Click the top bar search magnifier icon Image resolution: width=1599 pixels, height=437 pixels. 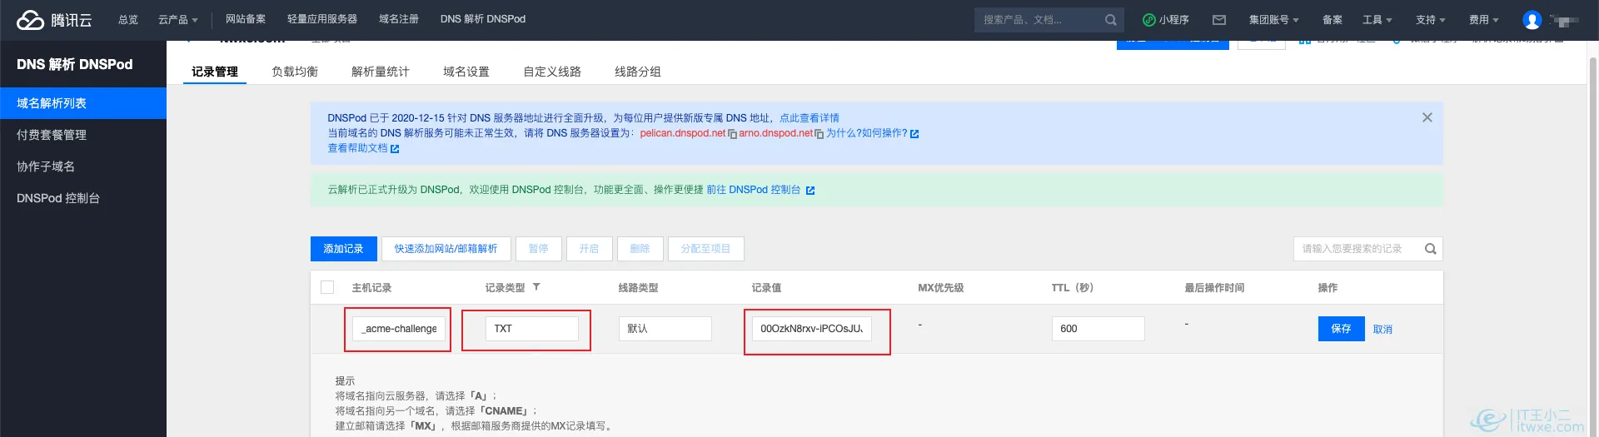point(1110,20)
